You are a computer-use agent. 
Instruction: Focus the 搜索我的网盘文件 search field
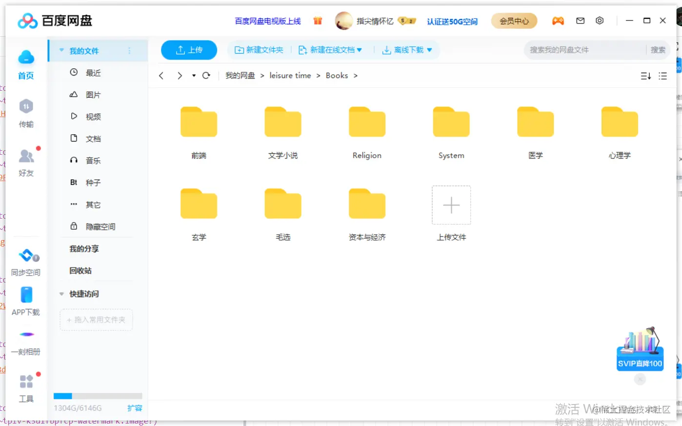click(585, 50)
